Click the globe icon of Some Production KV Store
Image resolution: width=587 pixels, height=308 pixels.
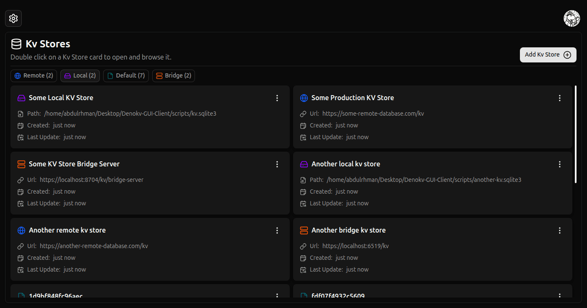click(x=304, y=98)
